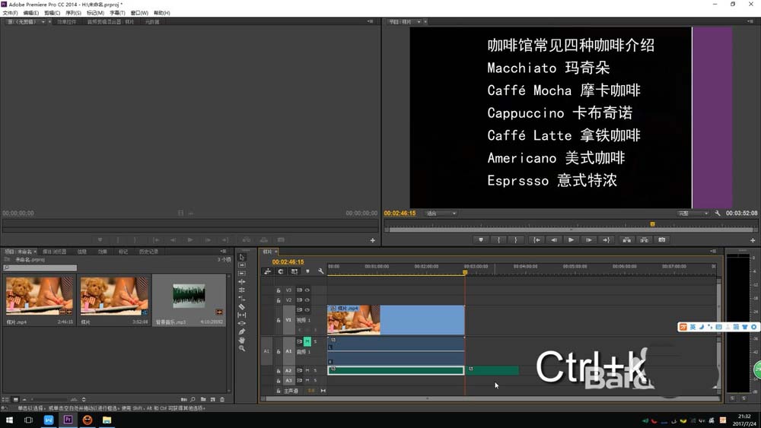Image resolution: width=761 pixels, height=428 pixels.
Task: Select the Slip tool
Action: tap(242, 315)
